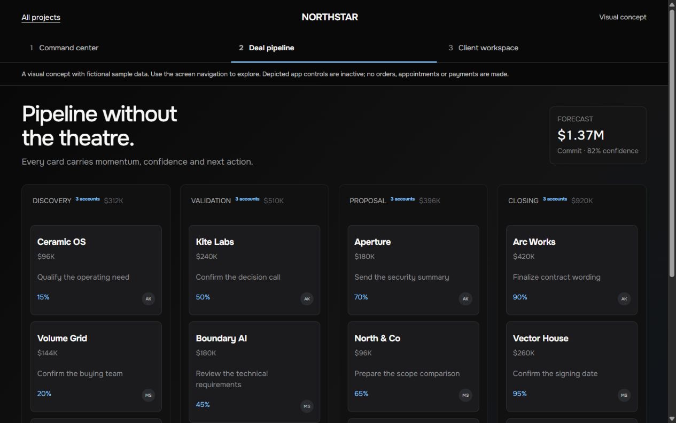
Task: Open the Boundary AI deal title
Action: 221,338
